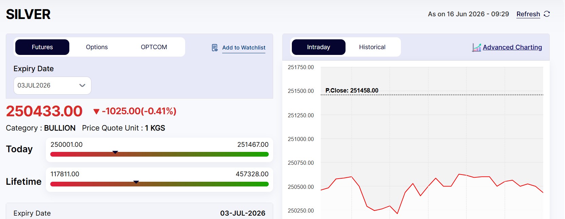Image resolution: width=565 pixels, height=219 pixels.
Task: Click the 1 KGS price quote unit
Action: point(155,128)
